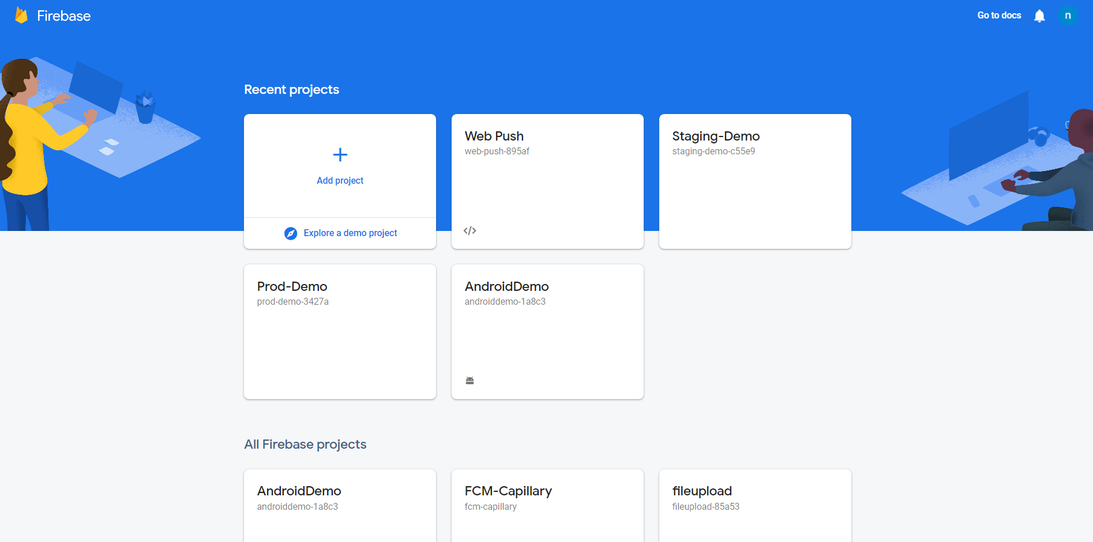Open the Staging-Demo project card
Viewport: 1093px width, 542px height.
[755, 181]
